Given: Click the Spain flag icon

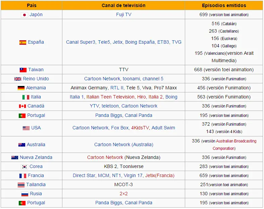Looking at the screenshot, I should tap(23, 42).
